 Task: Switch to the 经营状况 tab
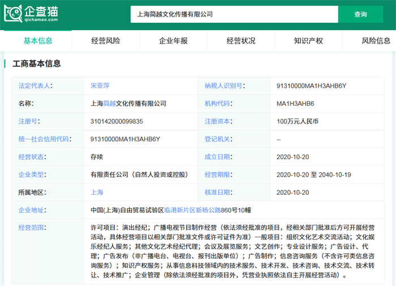[241, 41]
